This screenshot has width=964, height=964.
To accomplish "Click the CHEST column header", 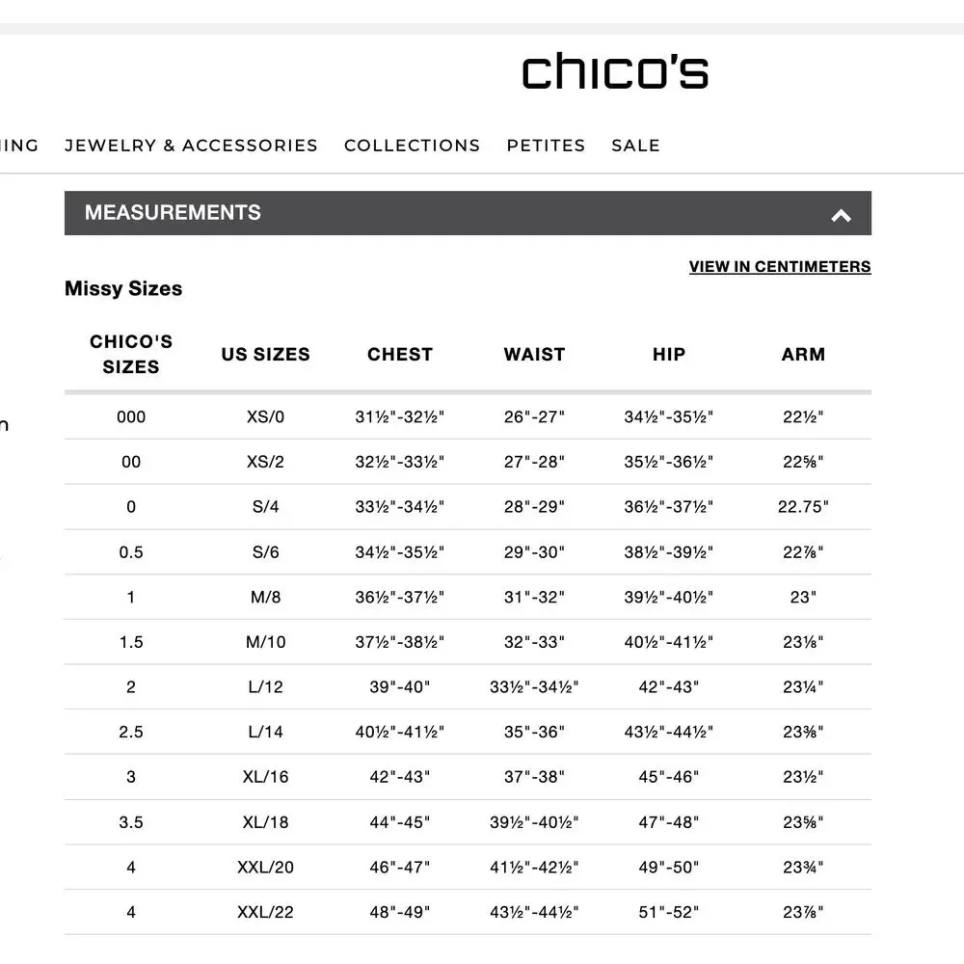I will tap(399, 354).
